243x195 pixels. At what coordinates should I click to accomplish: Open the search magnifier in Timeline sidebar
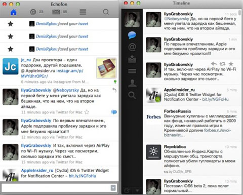point(132,95)
